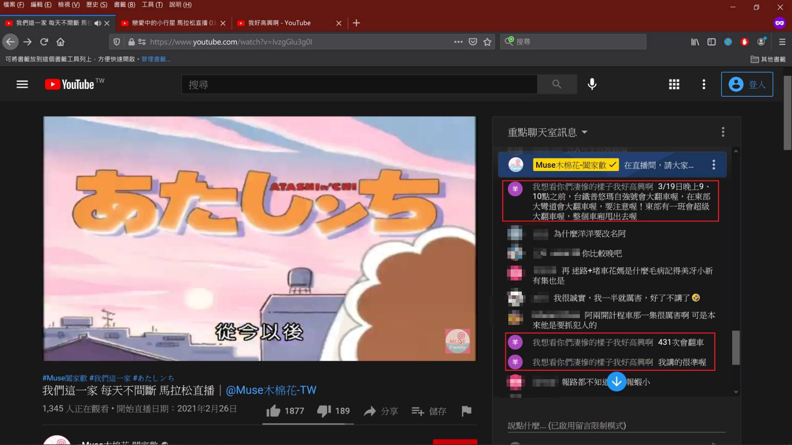The image size is (792, 445).
Task: Open Firefox account avatar icon
Action: pos(761,42)
